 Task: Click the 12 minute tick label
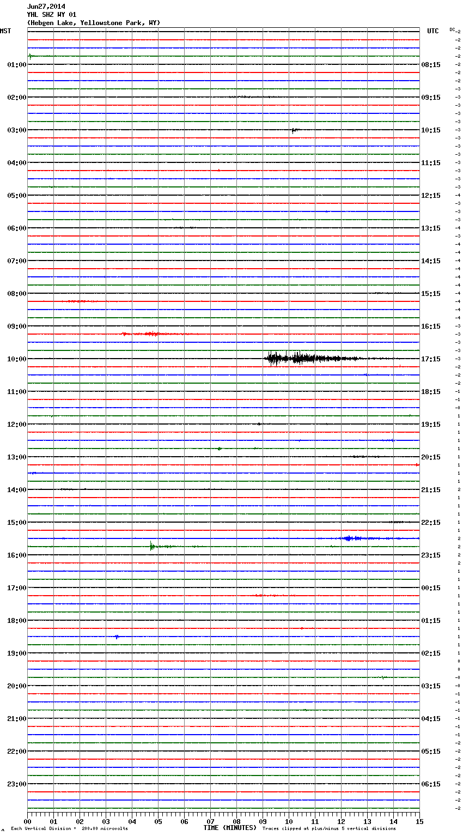tap(341, 821)
